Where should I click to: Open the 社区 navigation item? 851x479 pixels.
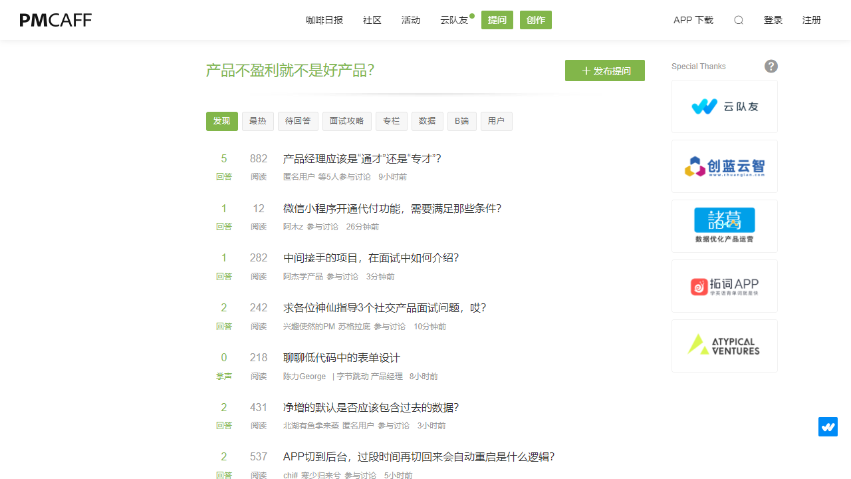[372, 20]
